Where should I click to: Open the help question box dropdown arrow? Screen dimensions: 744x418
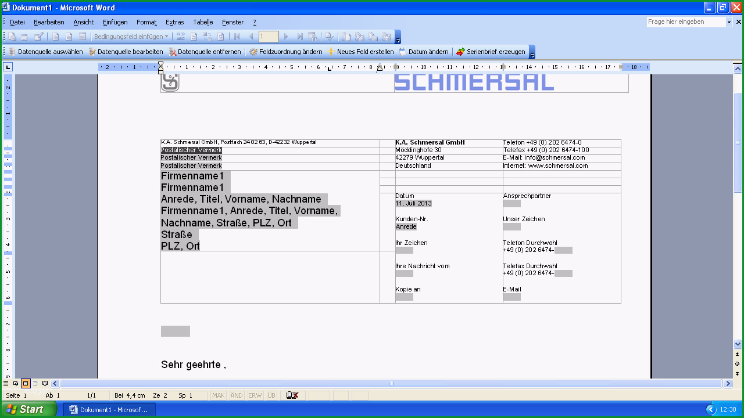pyautogui.click(x=729, y=22)
